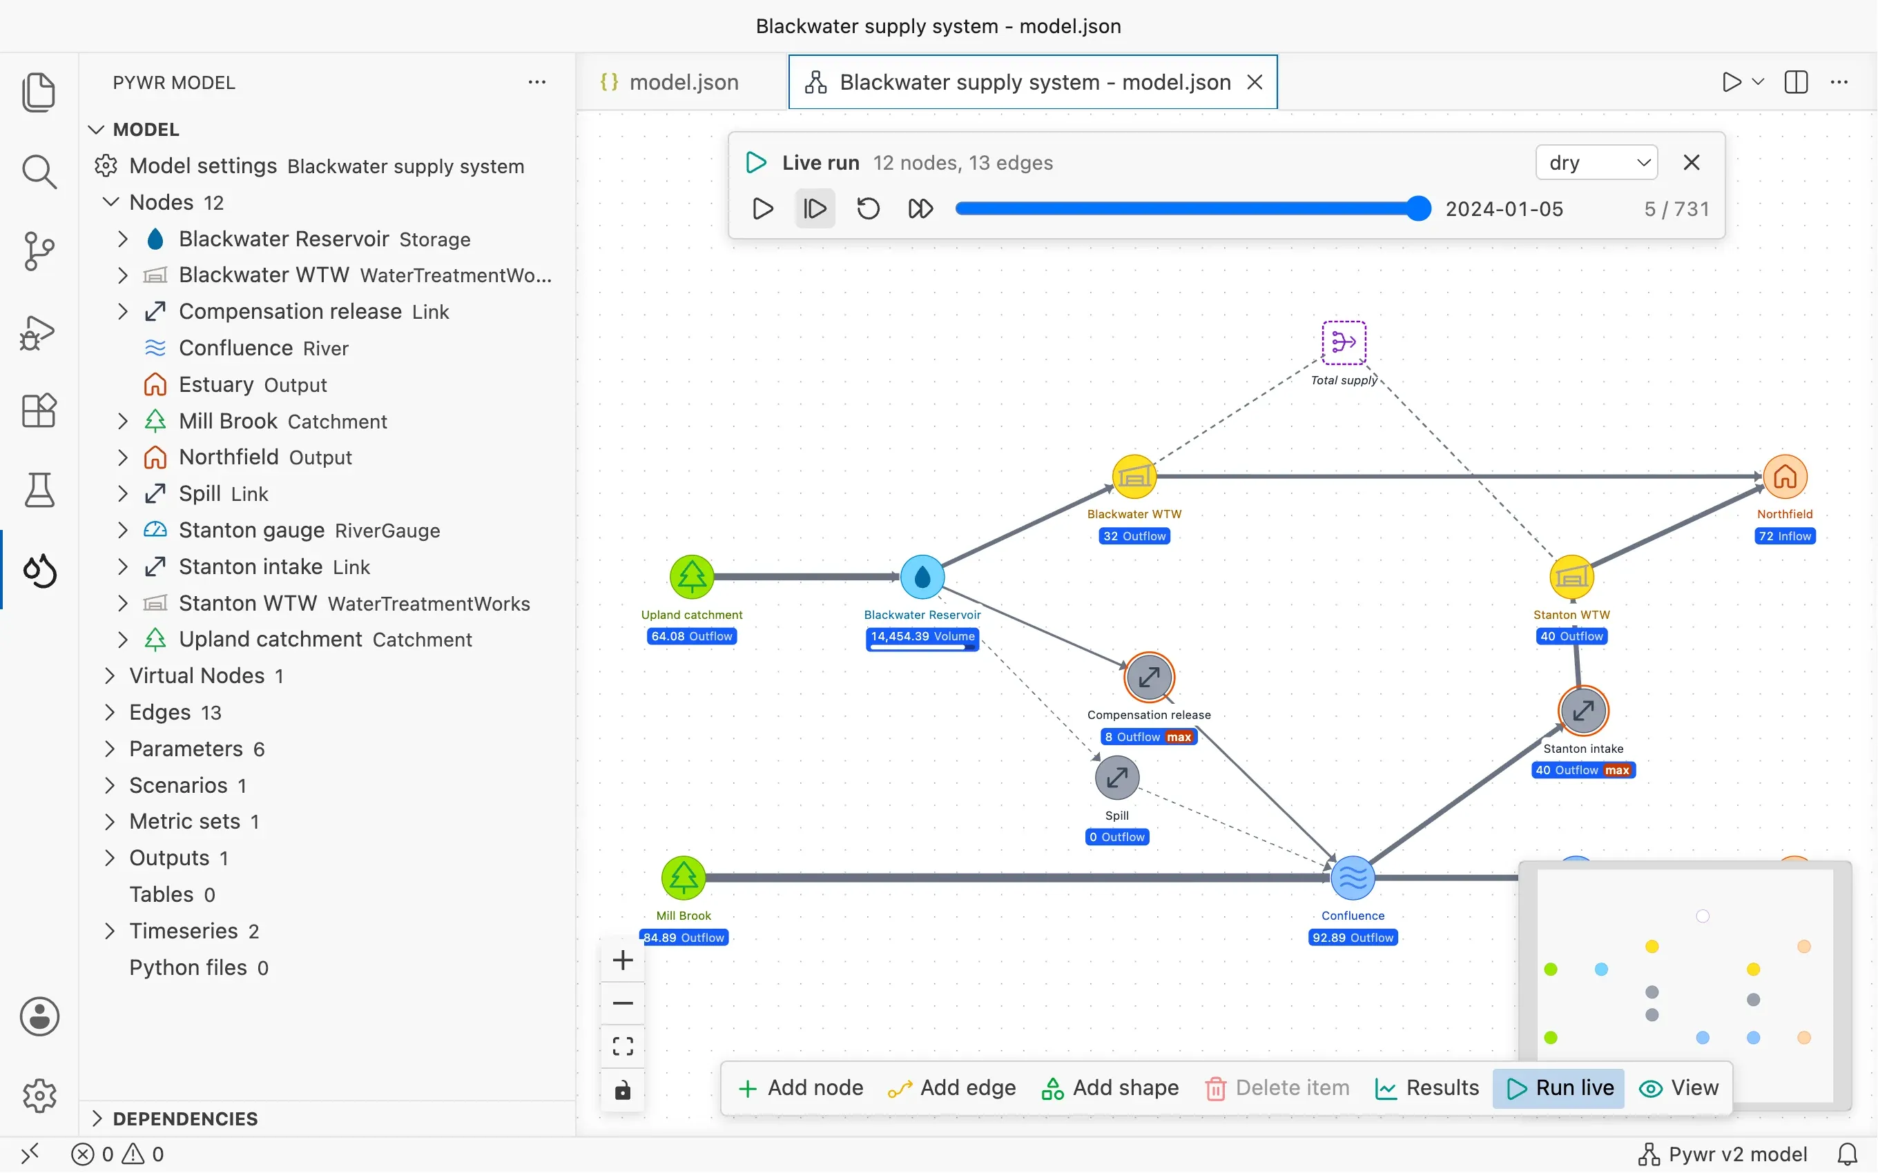1878x1173 pixels.
Task: Open Model settings tree entry
Action: pyautogui.click(x=327, y=166)
